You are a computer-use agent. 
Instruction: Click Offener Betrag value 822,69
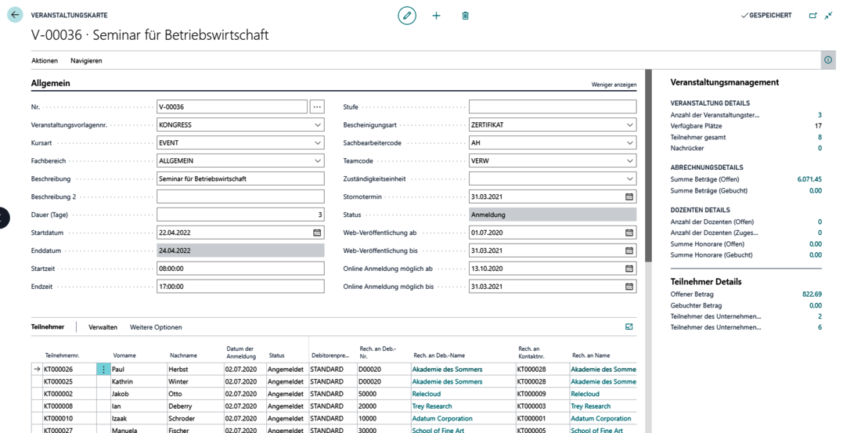(x=812, y=294)
